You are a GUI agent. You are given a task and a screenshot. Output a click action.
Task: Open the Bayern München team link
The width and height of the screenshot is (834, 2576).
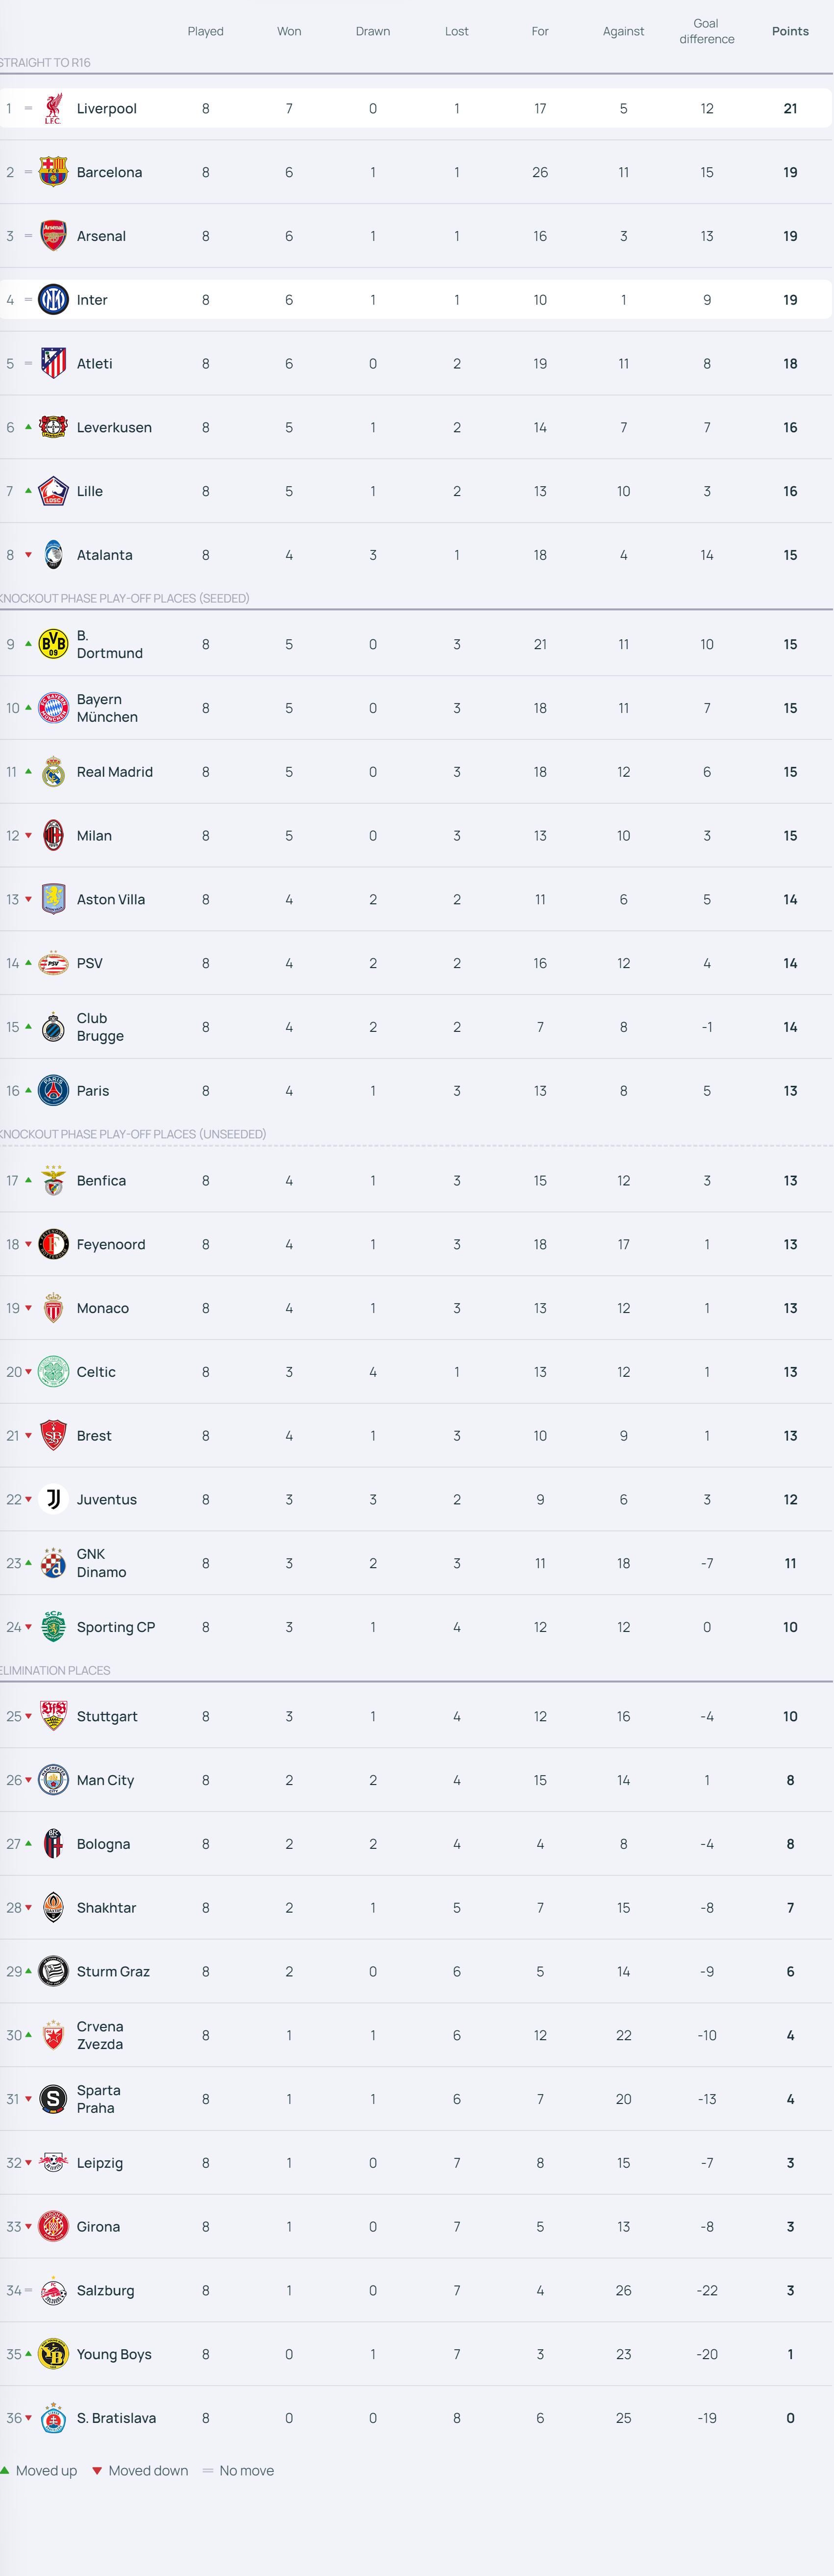[107, 708]
